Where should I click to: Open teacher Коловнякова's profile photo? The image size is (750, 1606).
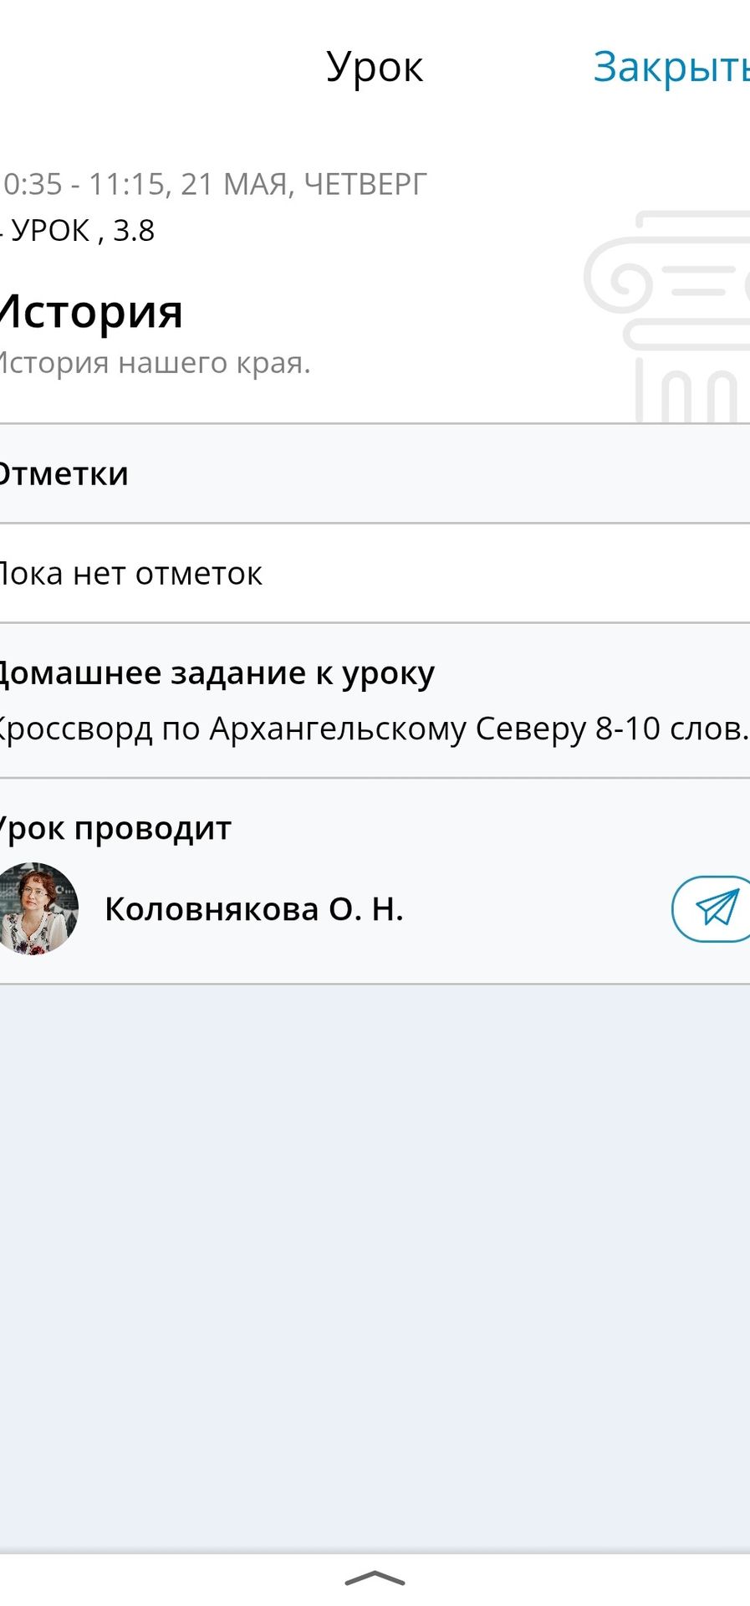(x=38, y=908)
